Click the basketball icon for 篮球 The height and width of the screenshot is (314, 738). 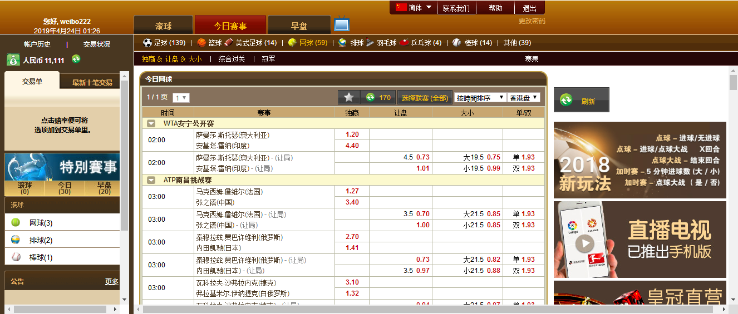coord(201,43)
